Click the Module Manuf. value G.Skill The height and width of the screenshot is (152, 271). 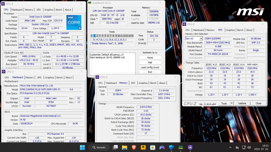pos(218,46)
